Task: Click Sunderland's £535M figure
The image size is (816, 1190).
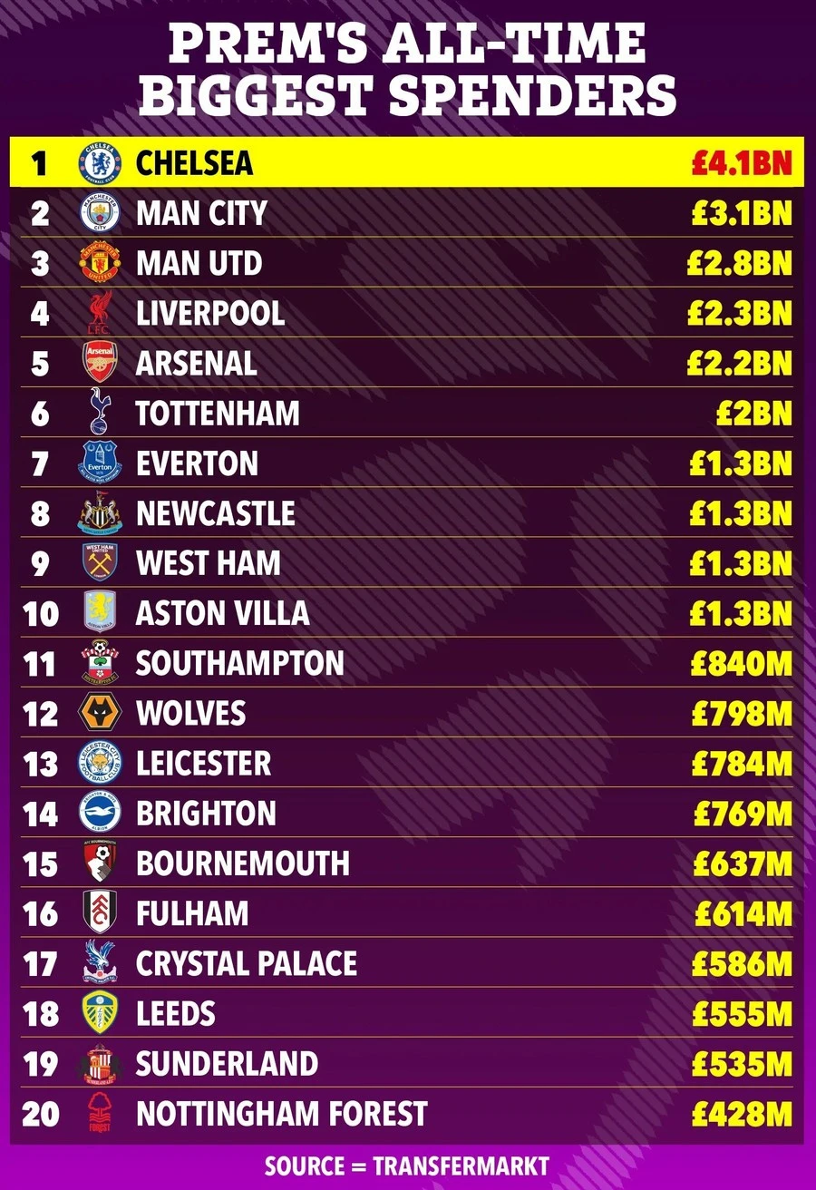Action: coord(742,1063)
